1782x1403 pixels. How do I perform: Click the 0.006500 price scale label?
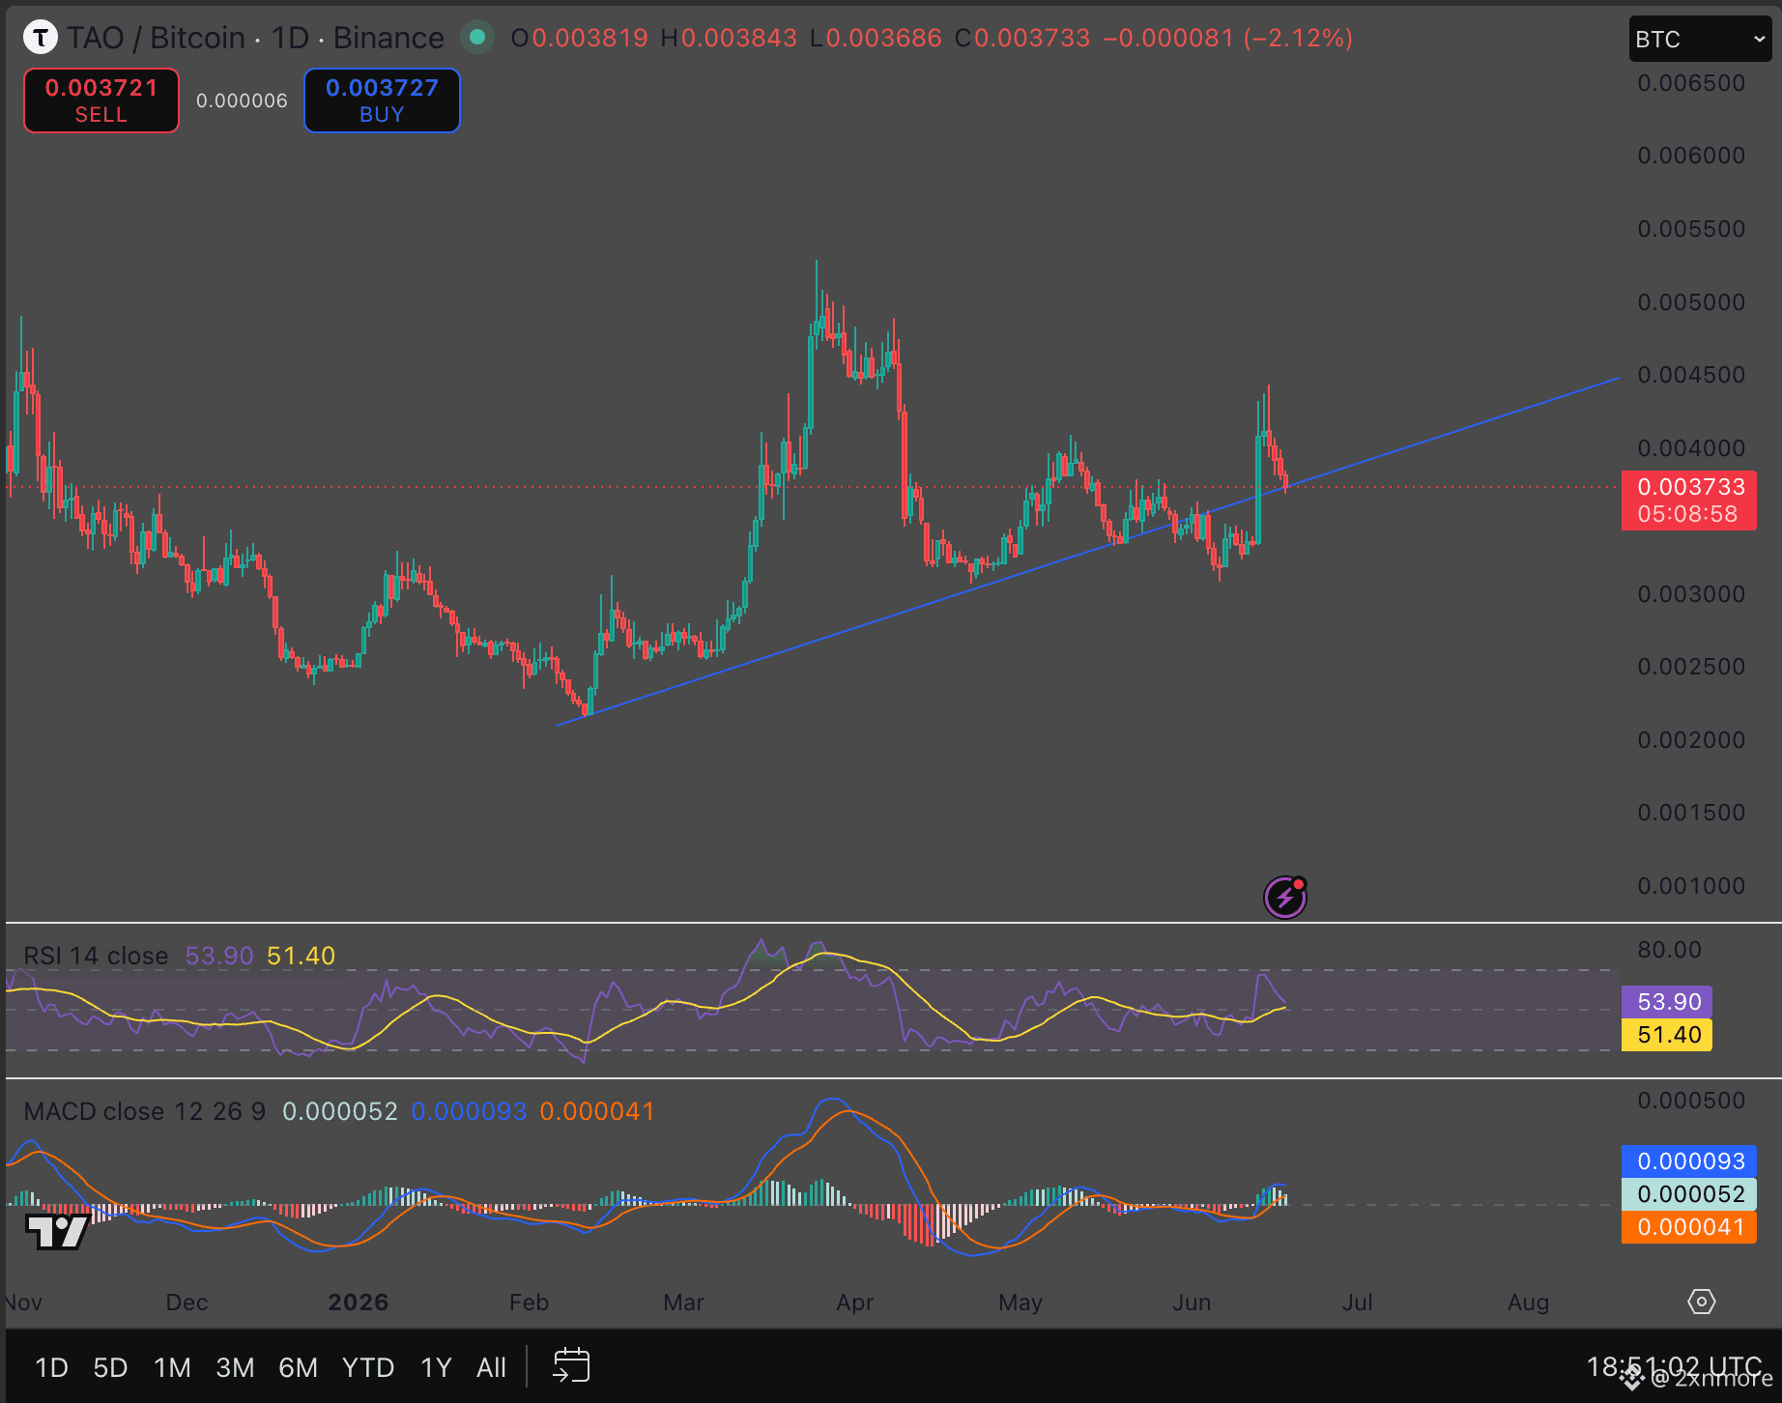1691,83
